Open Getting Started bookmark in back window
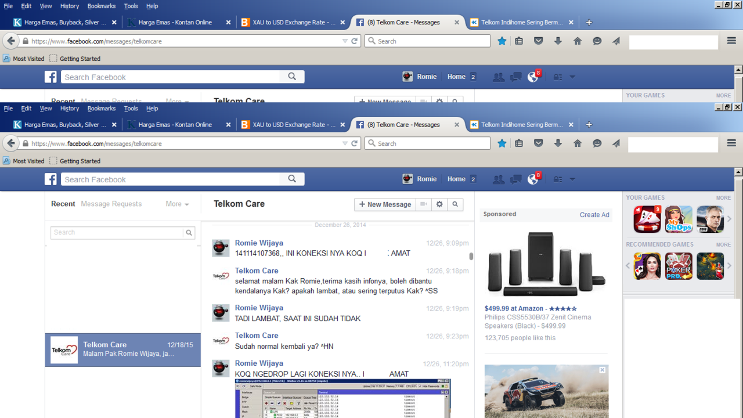 coord(75,59)
